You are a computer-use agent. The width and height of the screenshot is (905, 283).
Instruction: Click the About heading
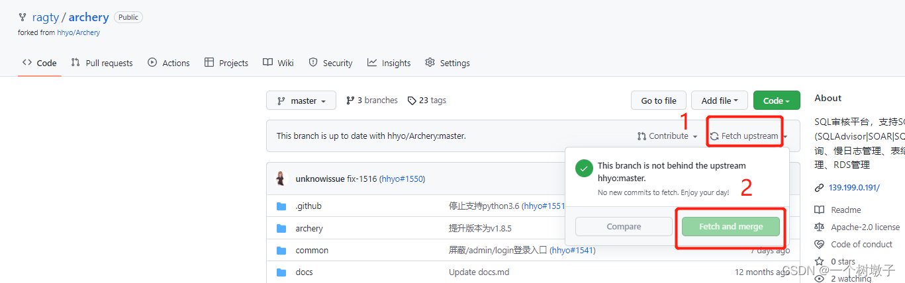coord(828,98)
